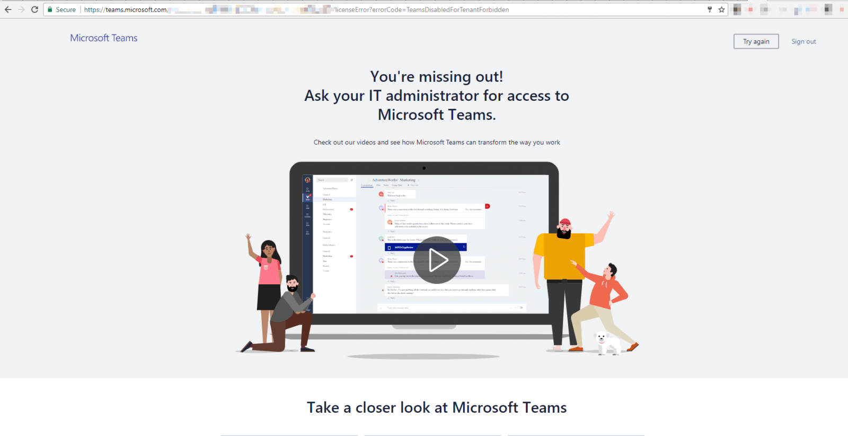Viewport: 848px width, 436px height.
Task: Sign out of Microsoft Teams
Action: click(803, 41)
